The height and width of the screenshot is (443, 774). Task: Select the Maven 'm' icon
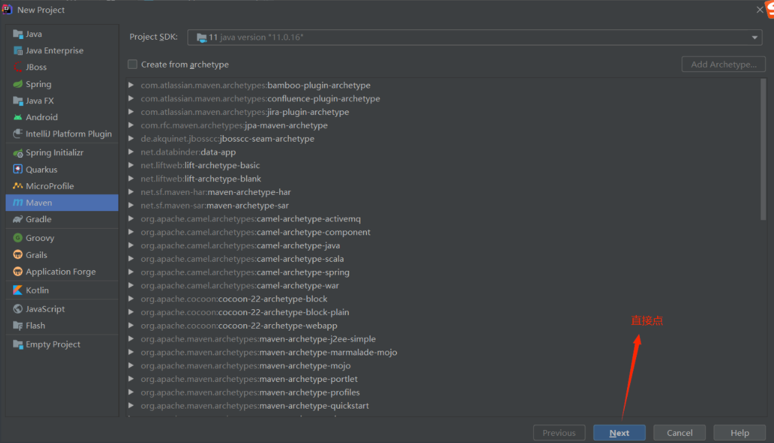18,203
